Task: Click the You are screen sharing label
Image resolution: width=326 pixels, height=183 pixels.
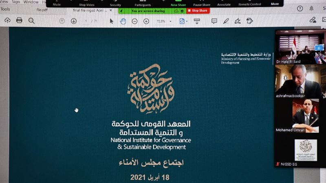Action: (x=148, y=11)
